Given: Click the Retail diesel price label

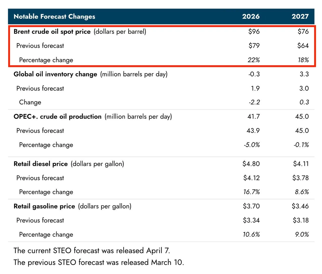Looking at the screenshot, I should (41, 164).
